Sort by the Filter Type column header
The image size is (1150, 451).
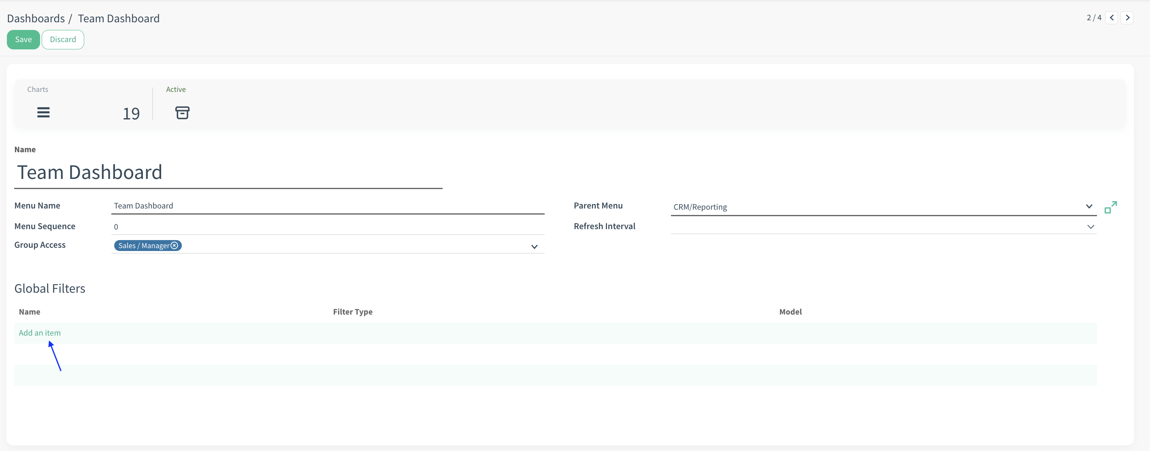(353, 312)
